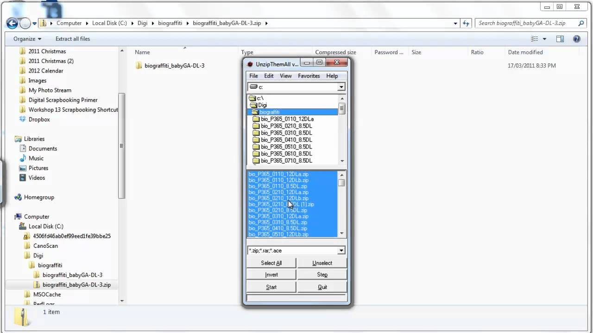This screenshot has width=593, height=333.
Task: Sort by Date modified column
Action: (525, 52)
